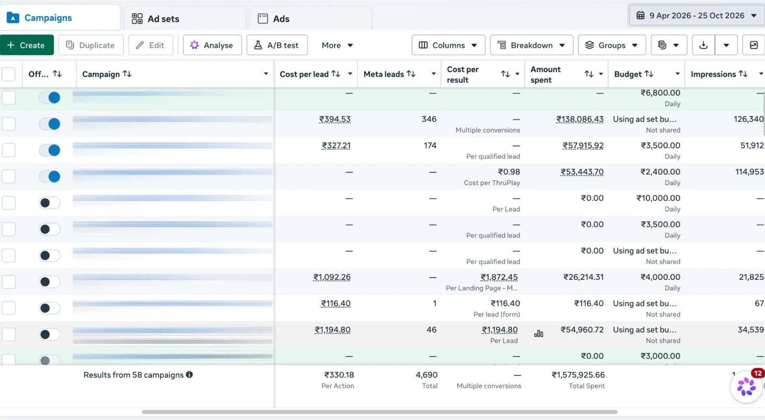Click the green Create button
Image resolution: width=765 pixels, height=420 pixels.
27,45
